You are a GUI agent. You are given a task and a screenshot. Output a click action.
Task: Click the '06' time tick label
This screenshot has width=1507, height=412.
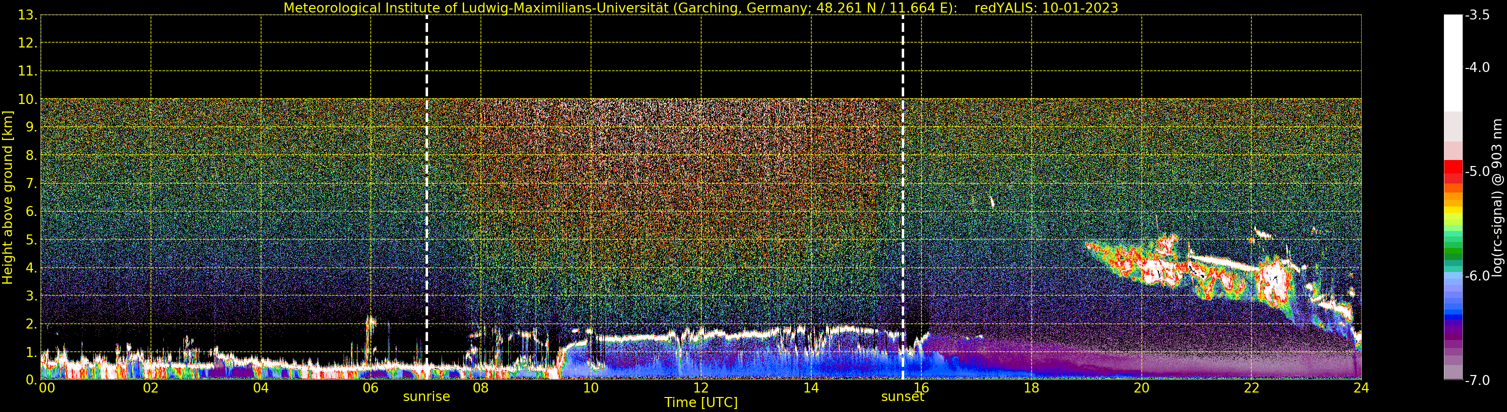(371, 387)
